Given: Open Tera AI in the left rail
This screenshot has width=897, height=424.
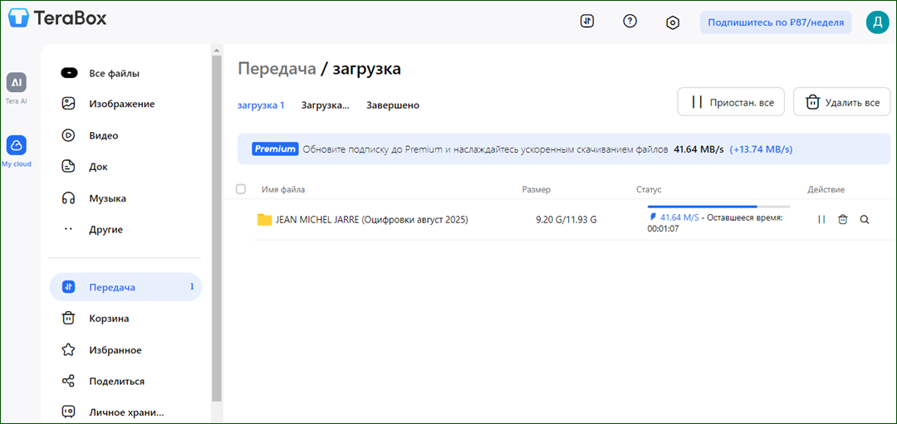Looking at the screenshot, I should click(x=17, y=89).
